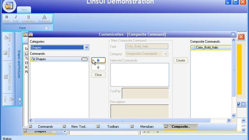Select the Color tool in the vertical toolbar
Image resolution: width=249 pixels, height=140 pixels.
click(8, 99)
